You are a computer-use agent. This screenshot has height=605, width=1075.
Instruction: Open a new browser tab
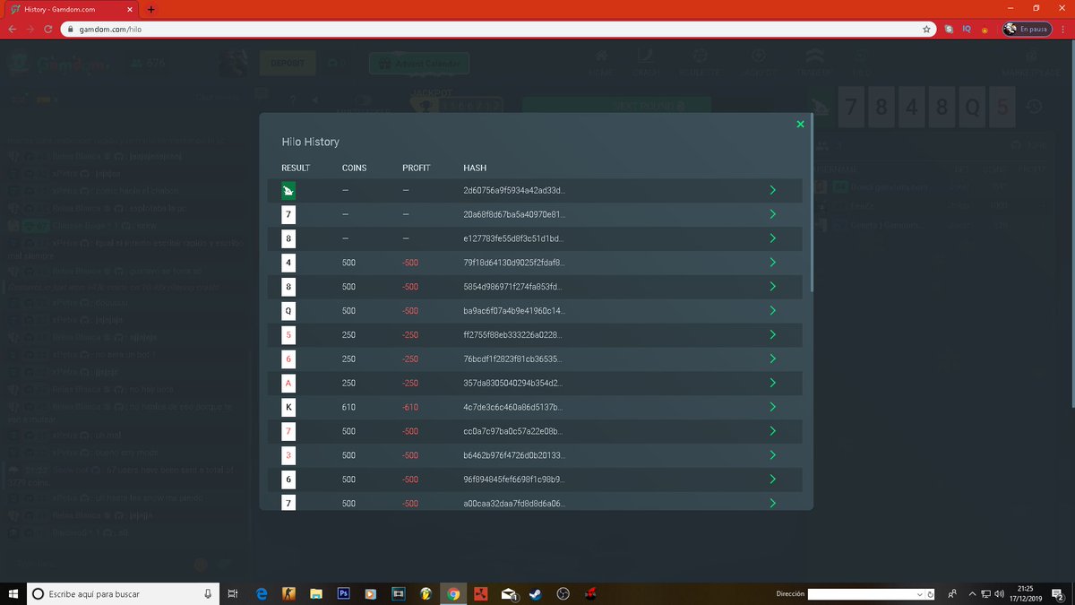point(150,9)
